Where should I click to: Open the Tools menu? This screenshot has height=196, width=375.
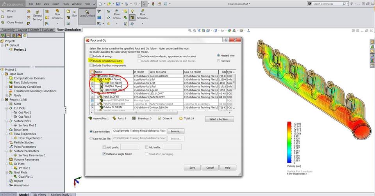click(x=65, y=4)
